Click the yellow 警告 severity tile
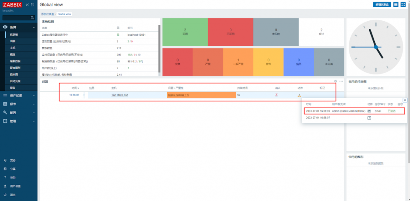The image size is (410, 201). 268,62
